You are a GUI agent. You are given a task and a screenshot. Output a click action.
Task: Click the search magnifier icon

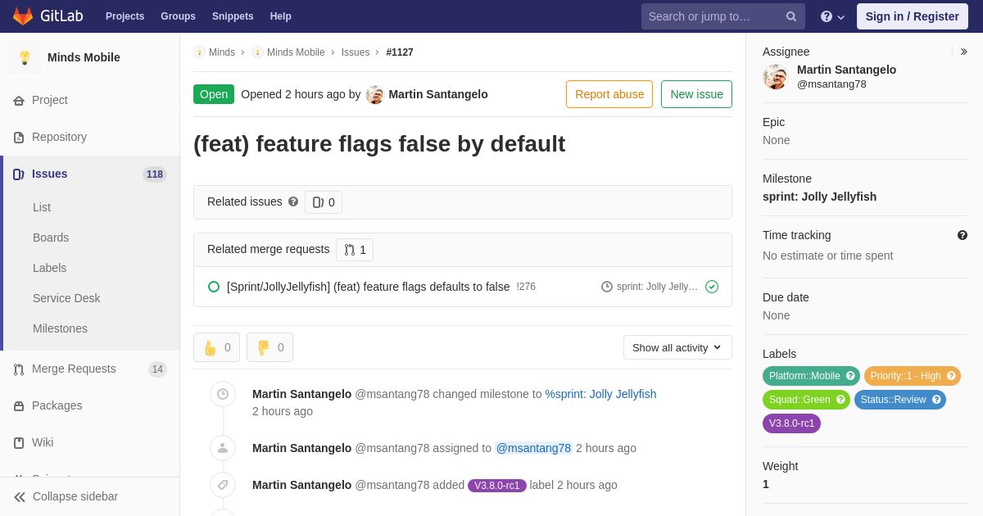coord(790,16)
